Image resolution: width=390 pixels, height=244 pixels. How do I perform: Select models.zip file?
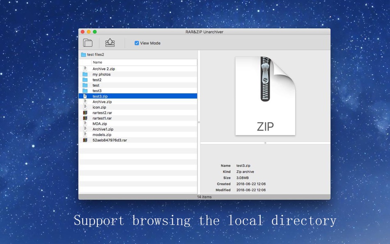click(138, 134)
